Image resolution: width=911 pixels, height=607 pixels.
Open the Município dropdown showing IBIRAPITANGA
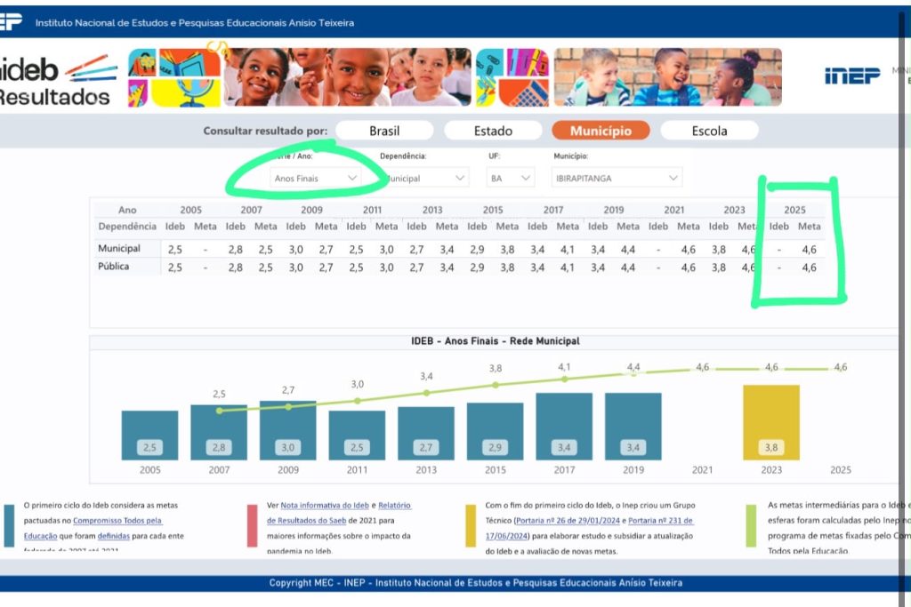tap(617, 178)
